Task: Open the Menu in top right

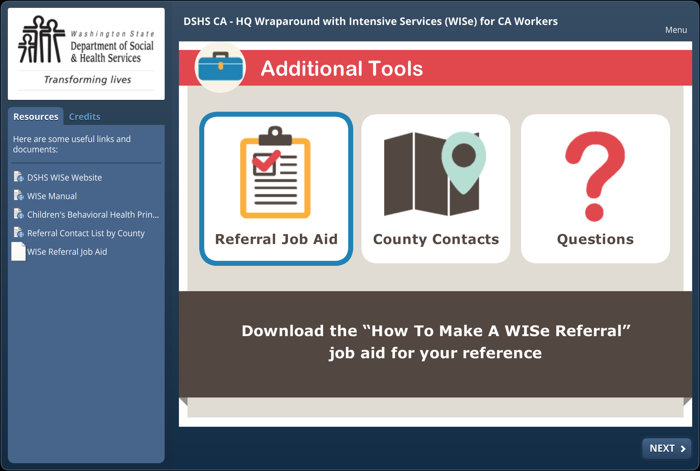Action: click(676, 30)
